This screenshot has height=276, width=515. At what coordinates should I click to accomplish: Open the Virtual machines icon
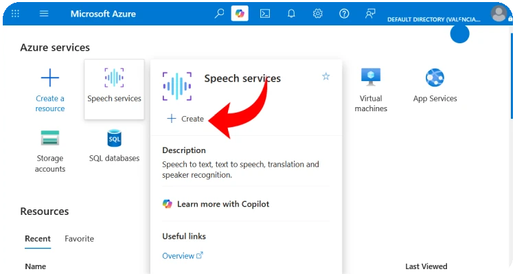[x=371, y=77]
